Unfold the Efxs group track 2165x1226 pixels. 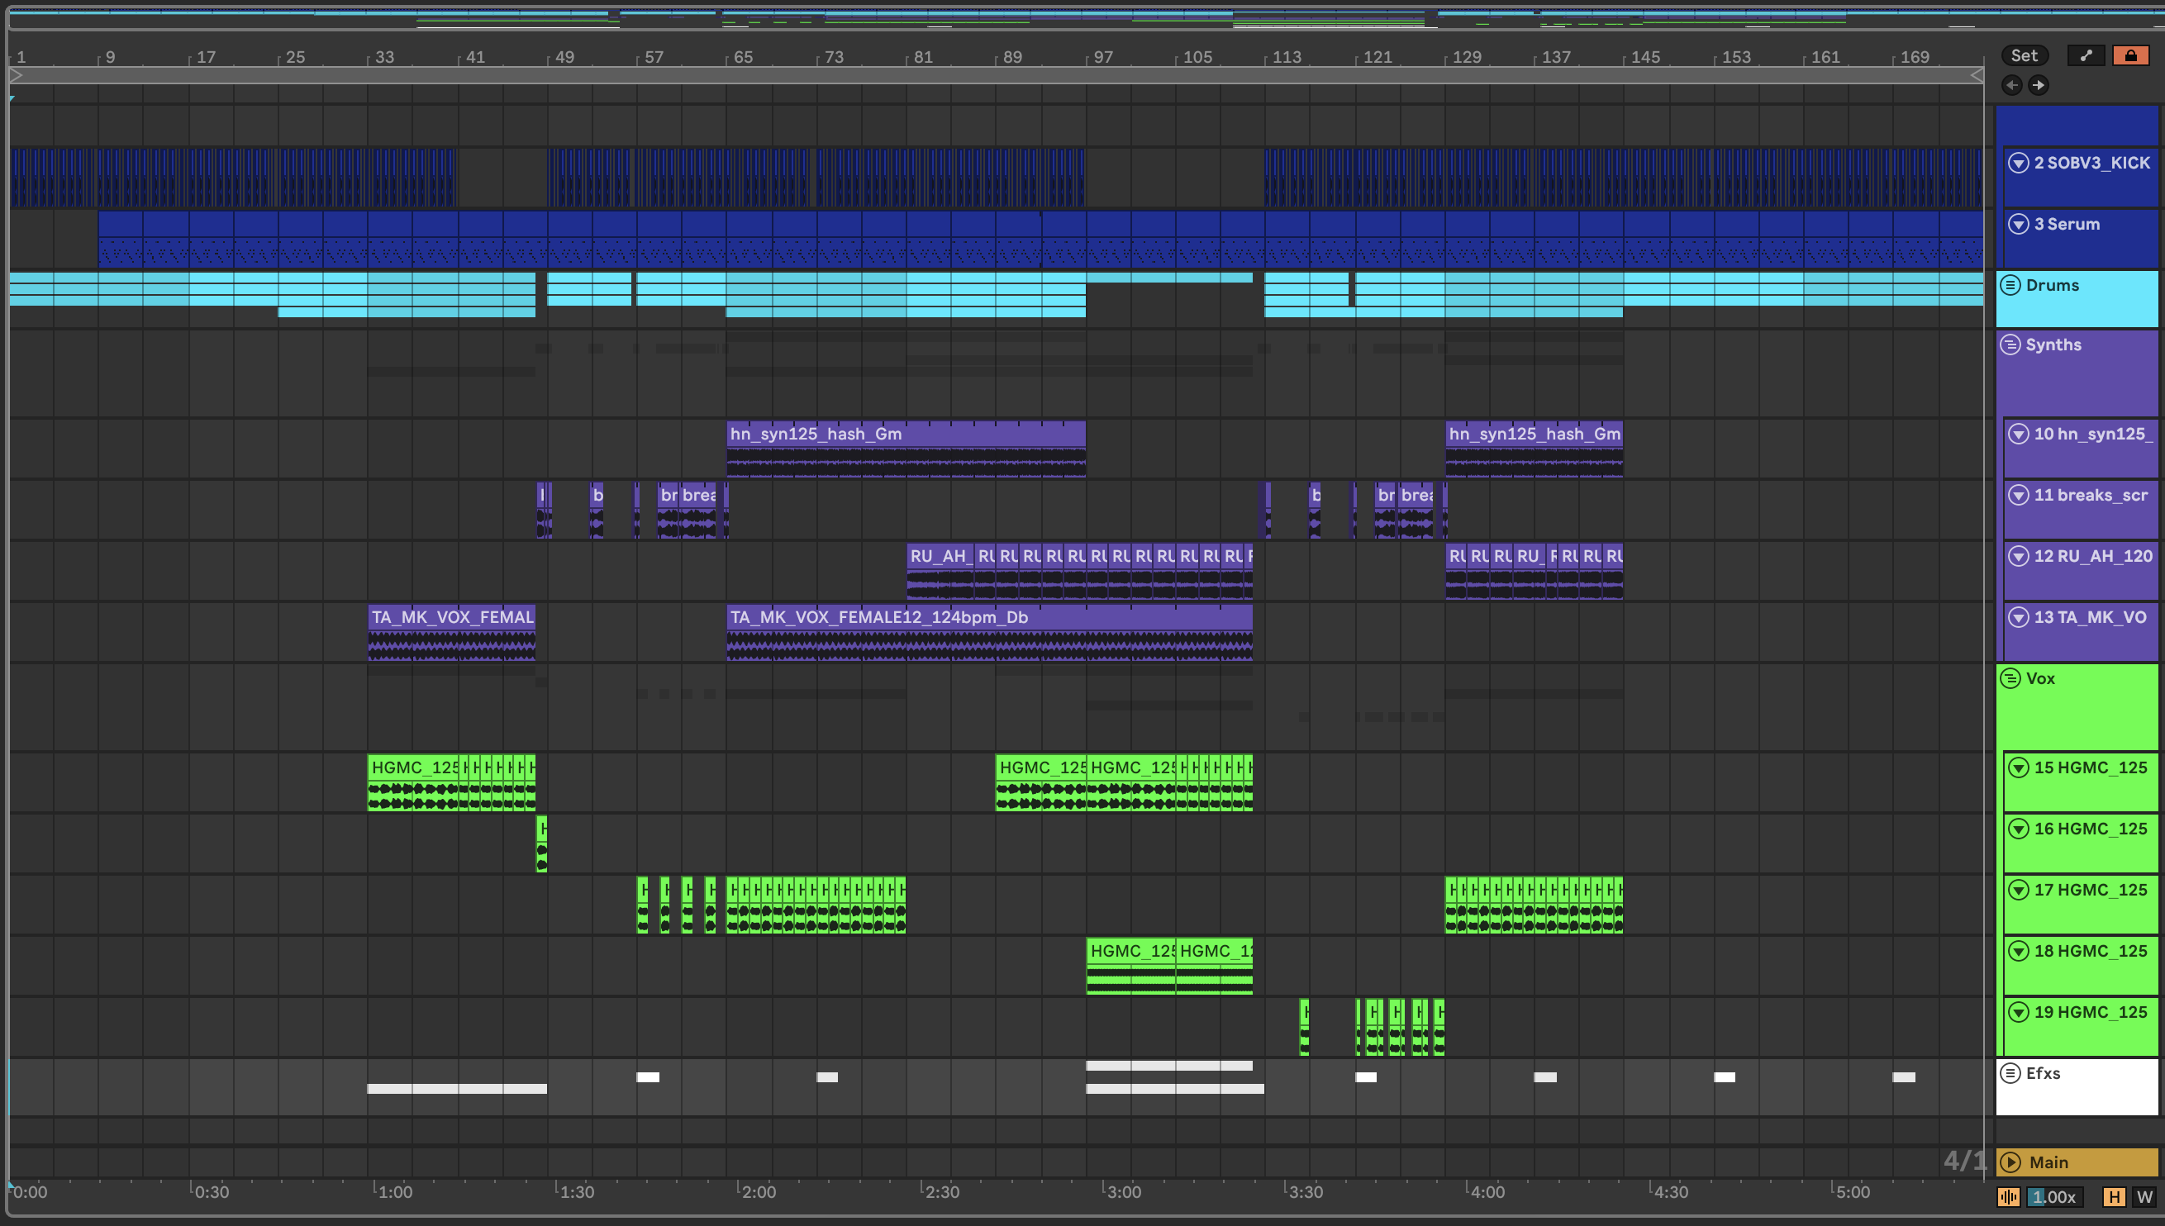tap(2010, 1072)
